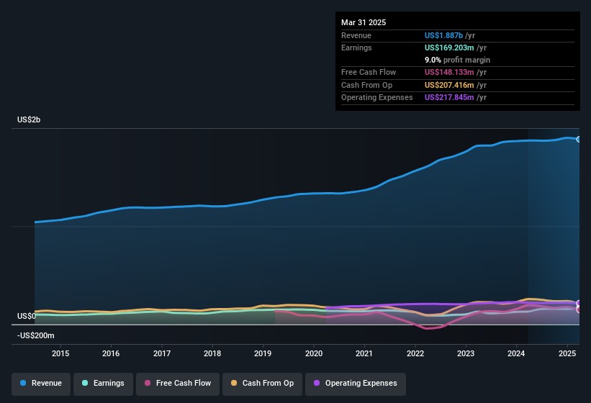This screenshot has height=403, width=591.
Task: Click the 2023 x-axis label
Action: click(x=466, y=353)
